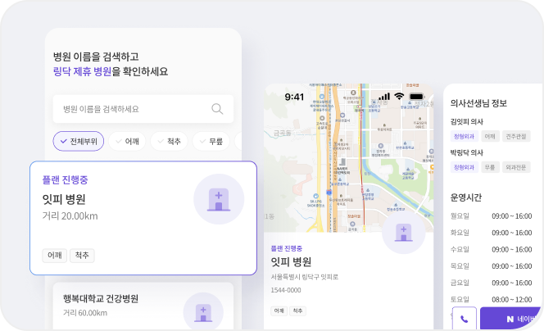Click the 금요일 hours row
The height and width of the screenshot is (331, 544).
[x=491, y=283]
